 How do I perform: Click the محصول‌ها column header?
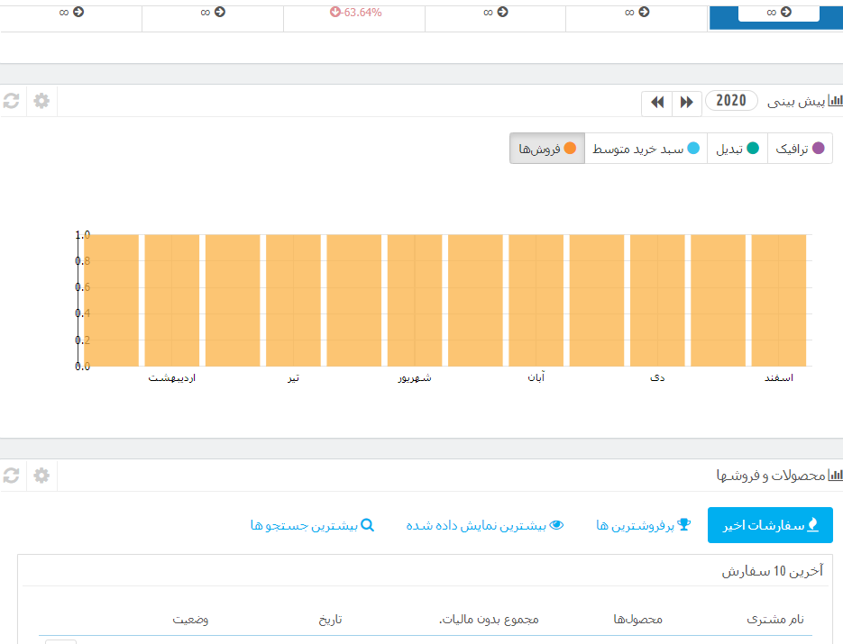(x=637, y=620)
